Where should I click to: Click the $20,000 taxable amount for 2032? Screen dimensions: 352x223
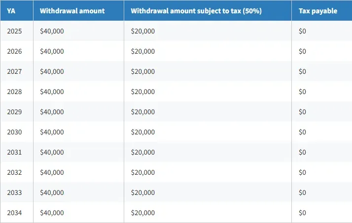point(143,172)
